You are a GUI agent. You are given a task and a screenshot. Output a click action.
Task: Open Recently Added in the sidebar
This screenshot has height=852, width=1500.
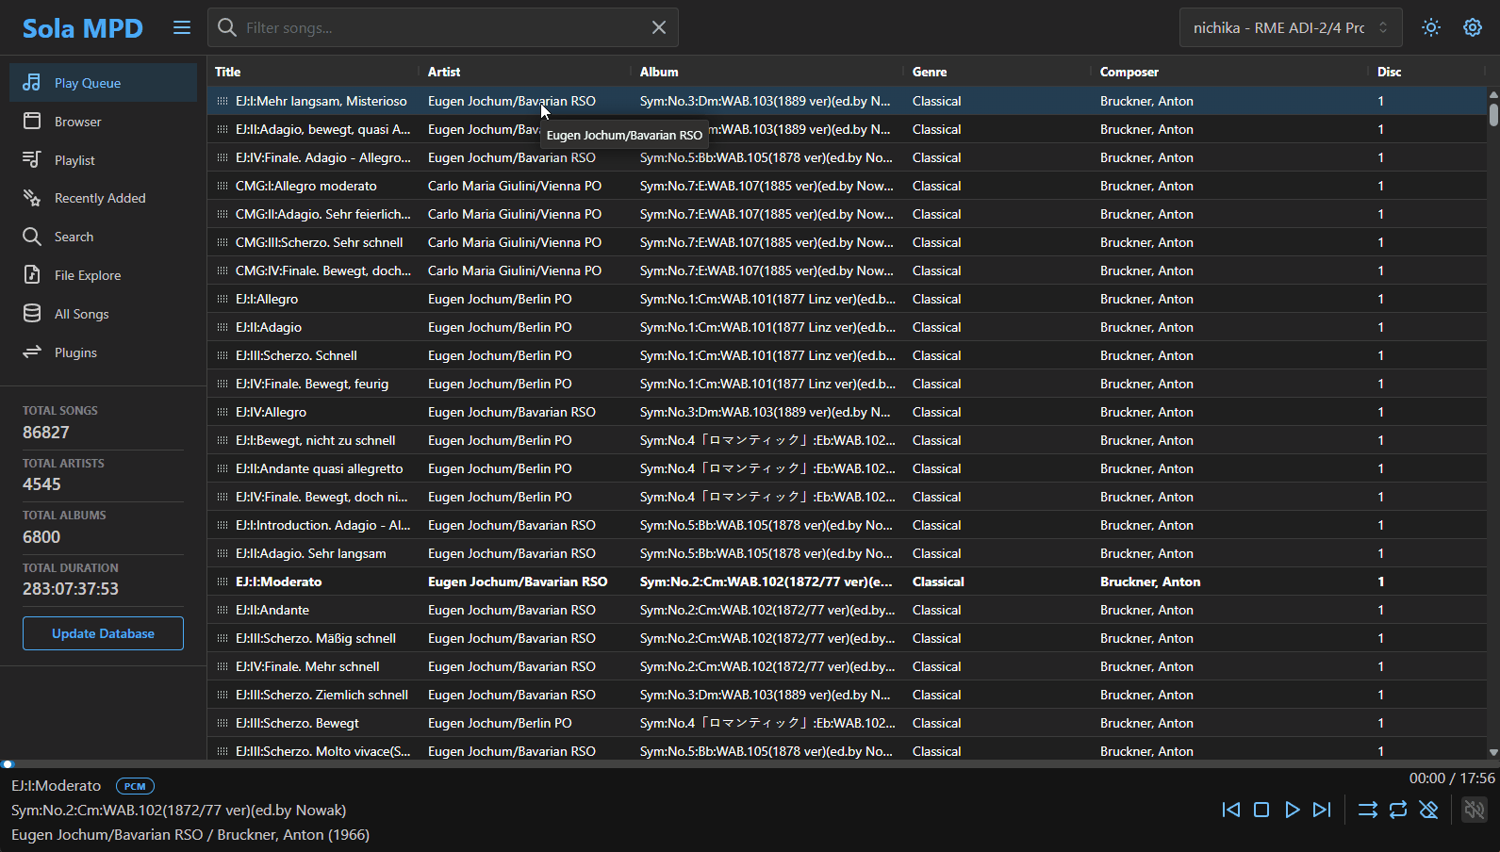click(x=100, y=198)
